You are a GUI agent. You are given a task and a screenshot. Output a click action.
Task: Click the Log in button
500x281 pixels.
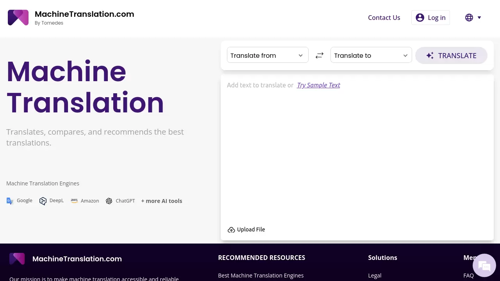(430, 18)
